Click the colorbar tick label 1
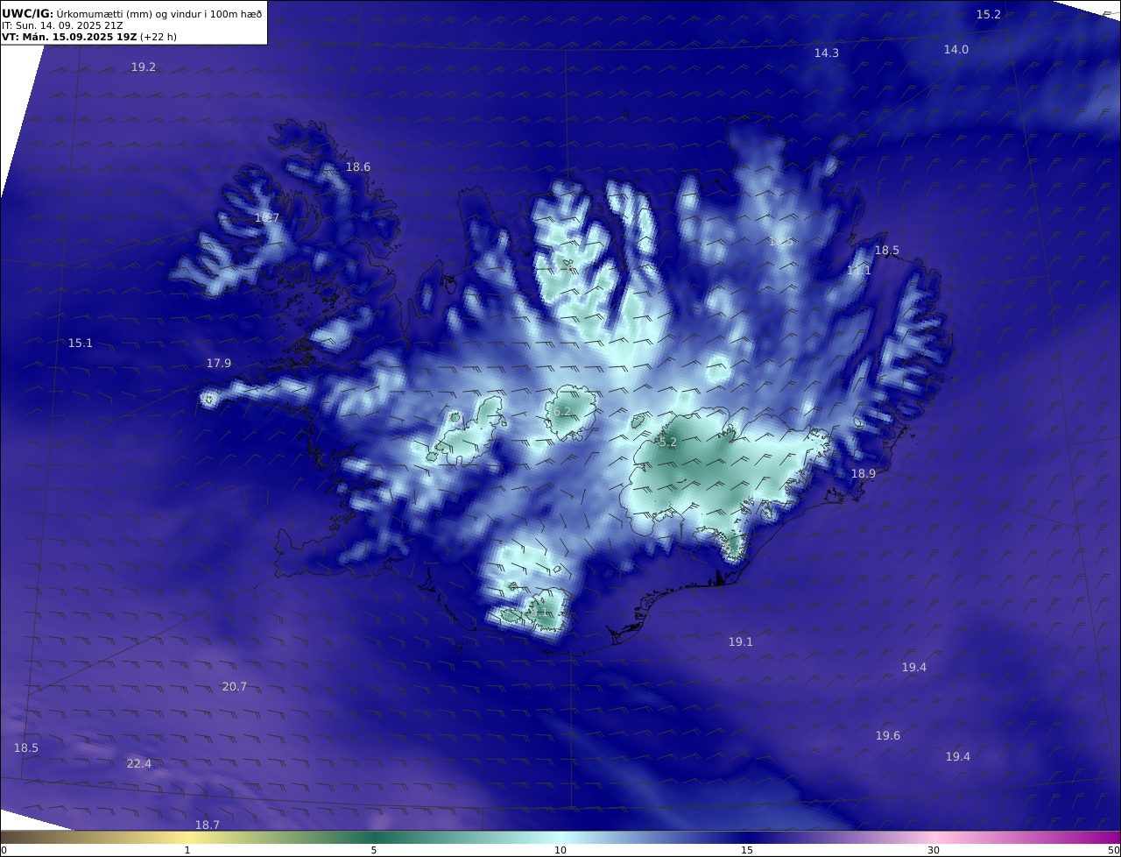The height and width of the screenshot is (857, 1121). [x=187, y=850]
